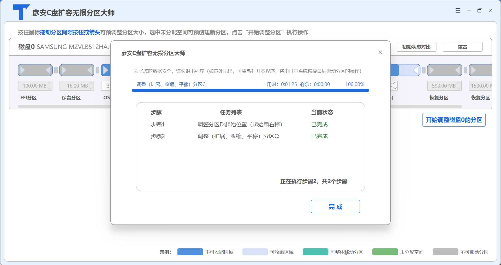Increase the 100.00 MB EFI size spinner
The height and width of the screenshot is (265, 501).
point(50,83)
